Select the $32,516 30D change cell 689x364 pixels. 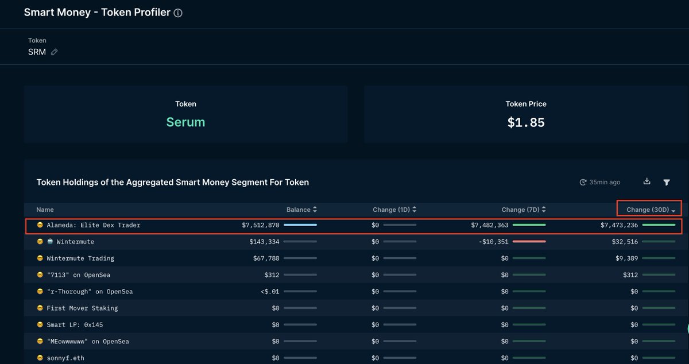pyautogui.click(x=625, y=242)
